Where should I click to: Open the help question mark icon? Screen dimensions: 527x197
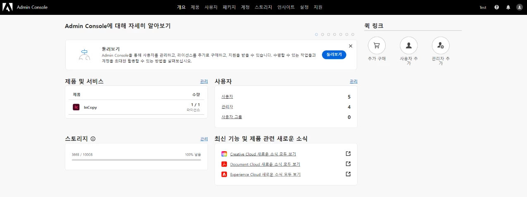[496, 7]
